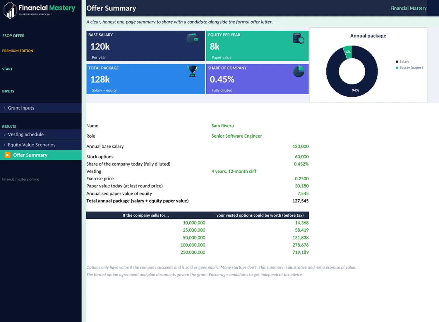Image resolution: width=439 pixels, height=322 pixels.
Task: Click the ESOP OFFER sidebar heading
Action: click(13, 36)
